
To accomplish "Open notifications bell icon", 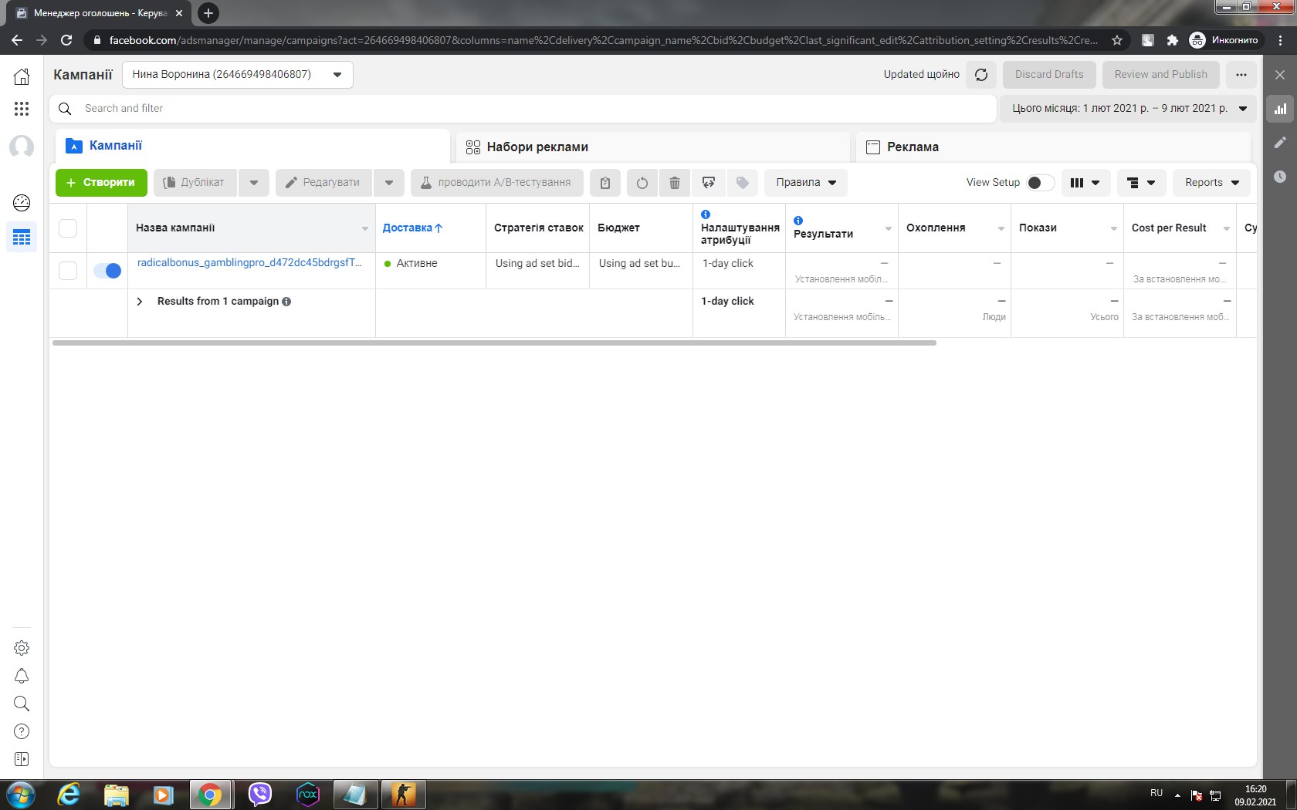I will (22, 676).
